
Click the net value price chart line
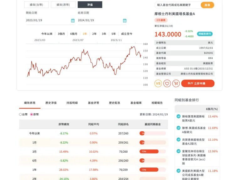(x=84, y=62)
